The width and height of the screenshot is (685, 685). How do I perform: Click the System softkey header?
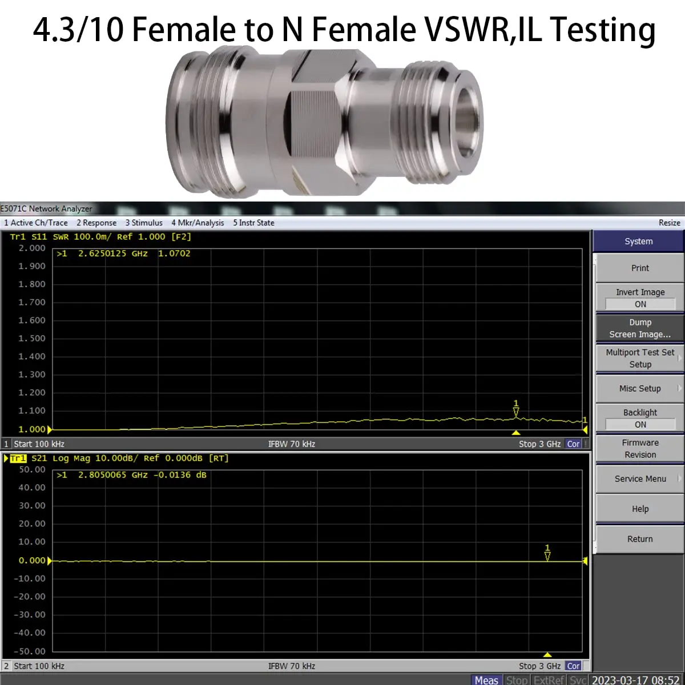click(638, 241)
